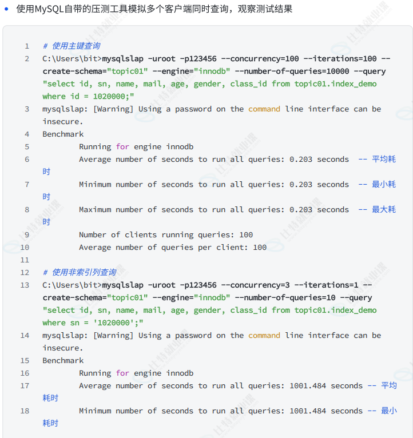Image resolution: width=413 pixels, height=438 pixels.
Task: Click line number 2 in the gutter
Action: (27, 59)
